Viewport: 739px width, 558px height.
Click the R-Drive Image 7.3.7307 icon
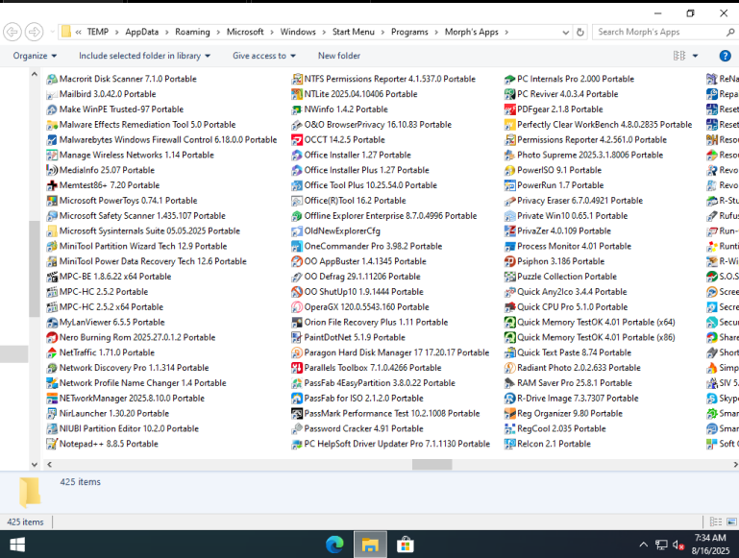[510, 399]
